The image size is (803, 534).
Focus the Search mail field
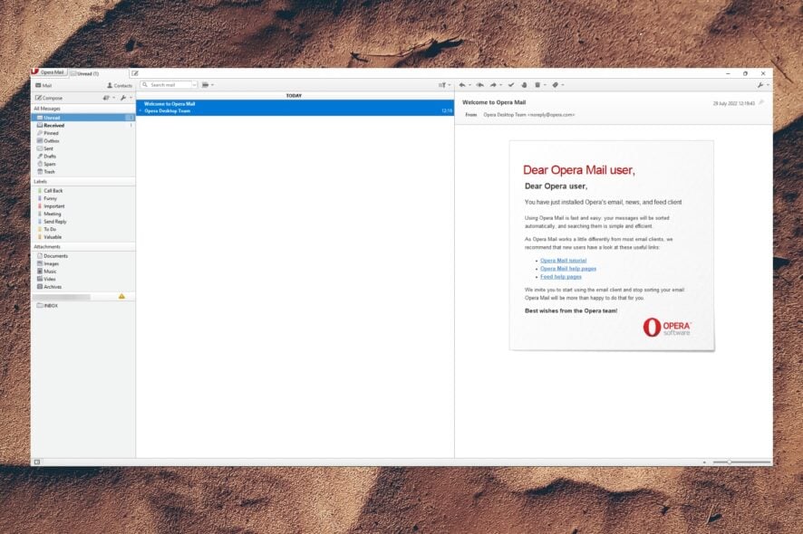click(167, 85)
